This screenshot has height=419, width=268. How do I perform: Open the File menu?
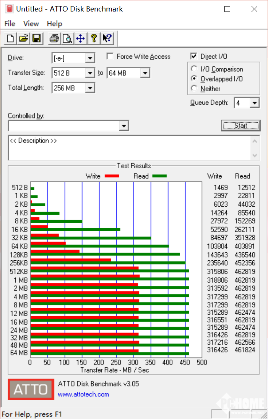10,24
